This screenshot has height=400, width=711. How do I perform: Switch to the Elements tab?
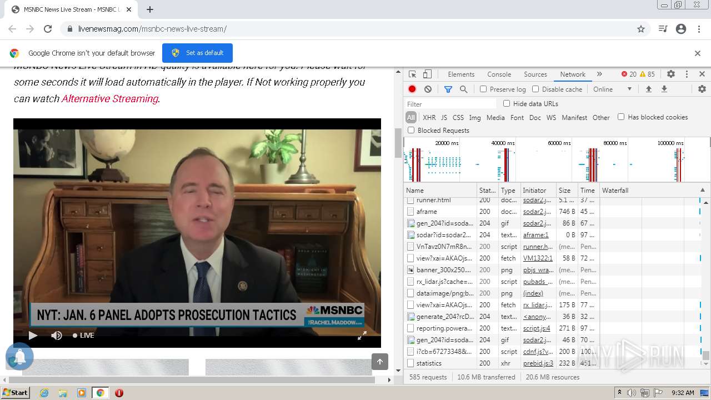point(461,74)
